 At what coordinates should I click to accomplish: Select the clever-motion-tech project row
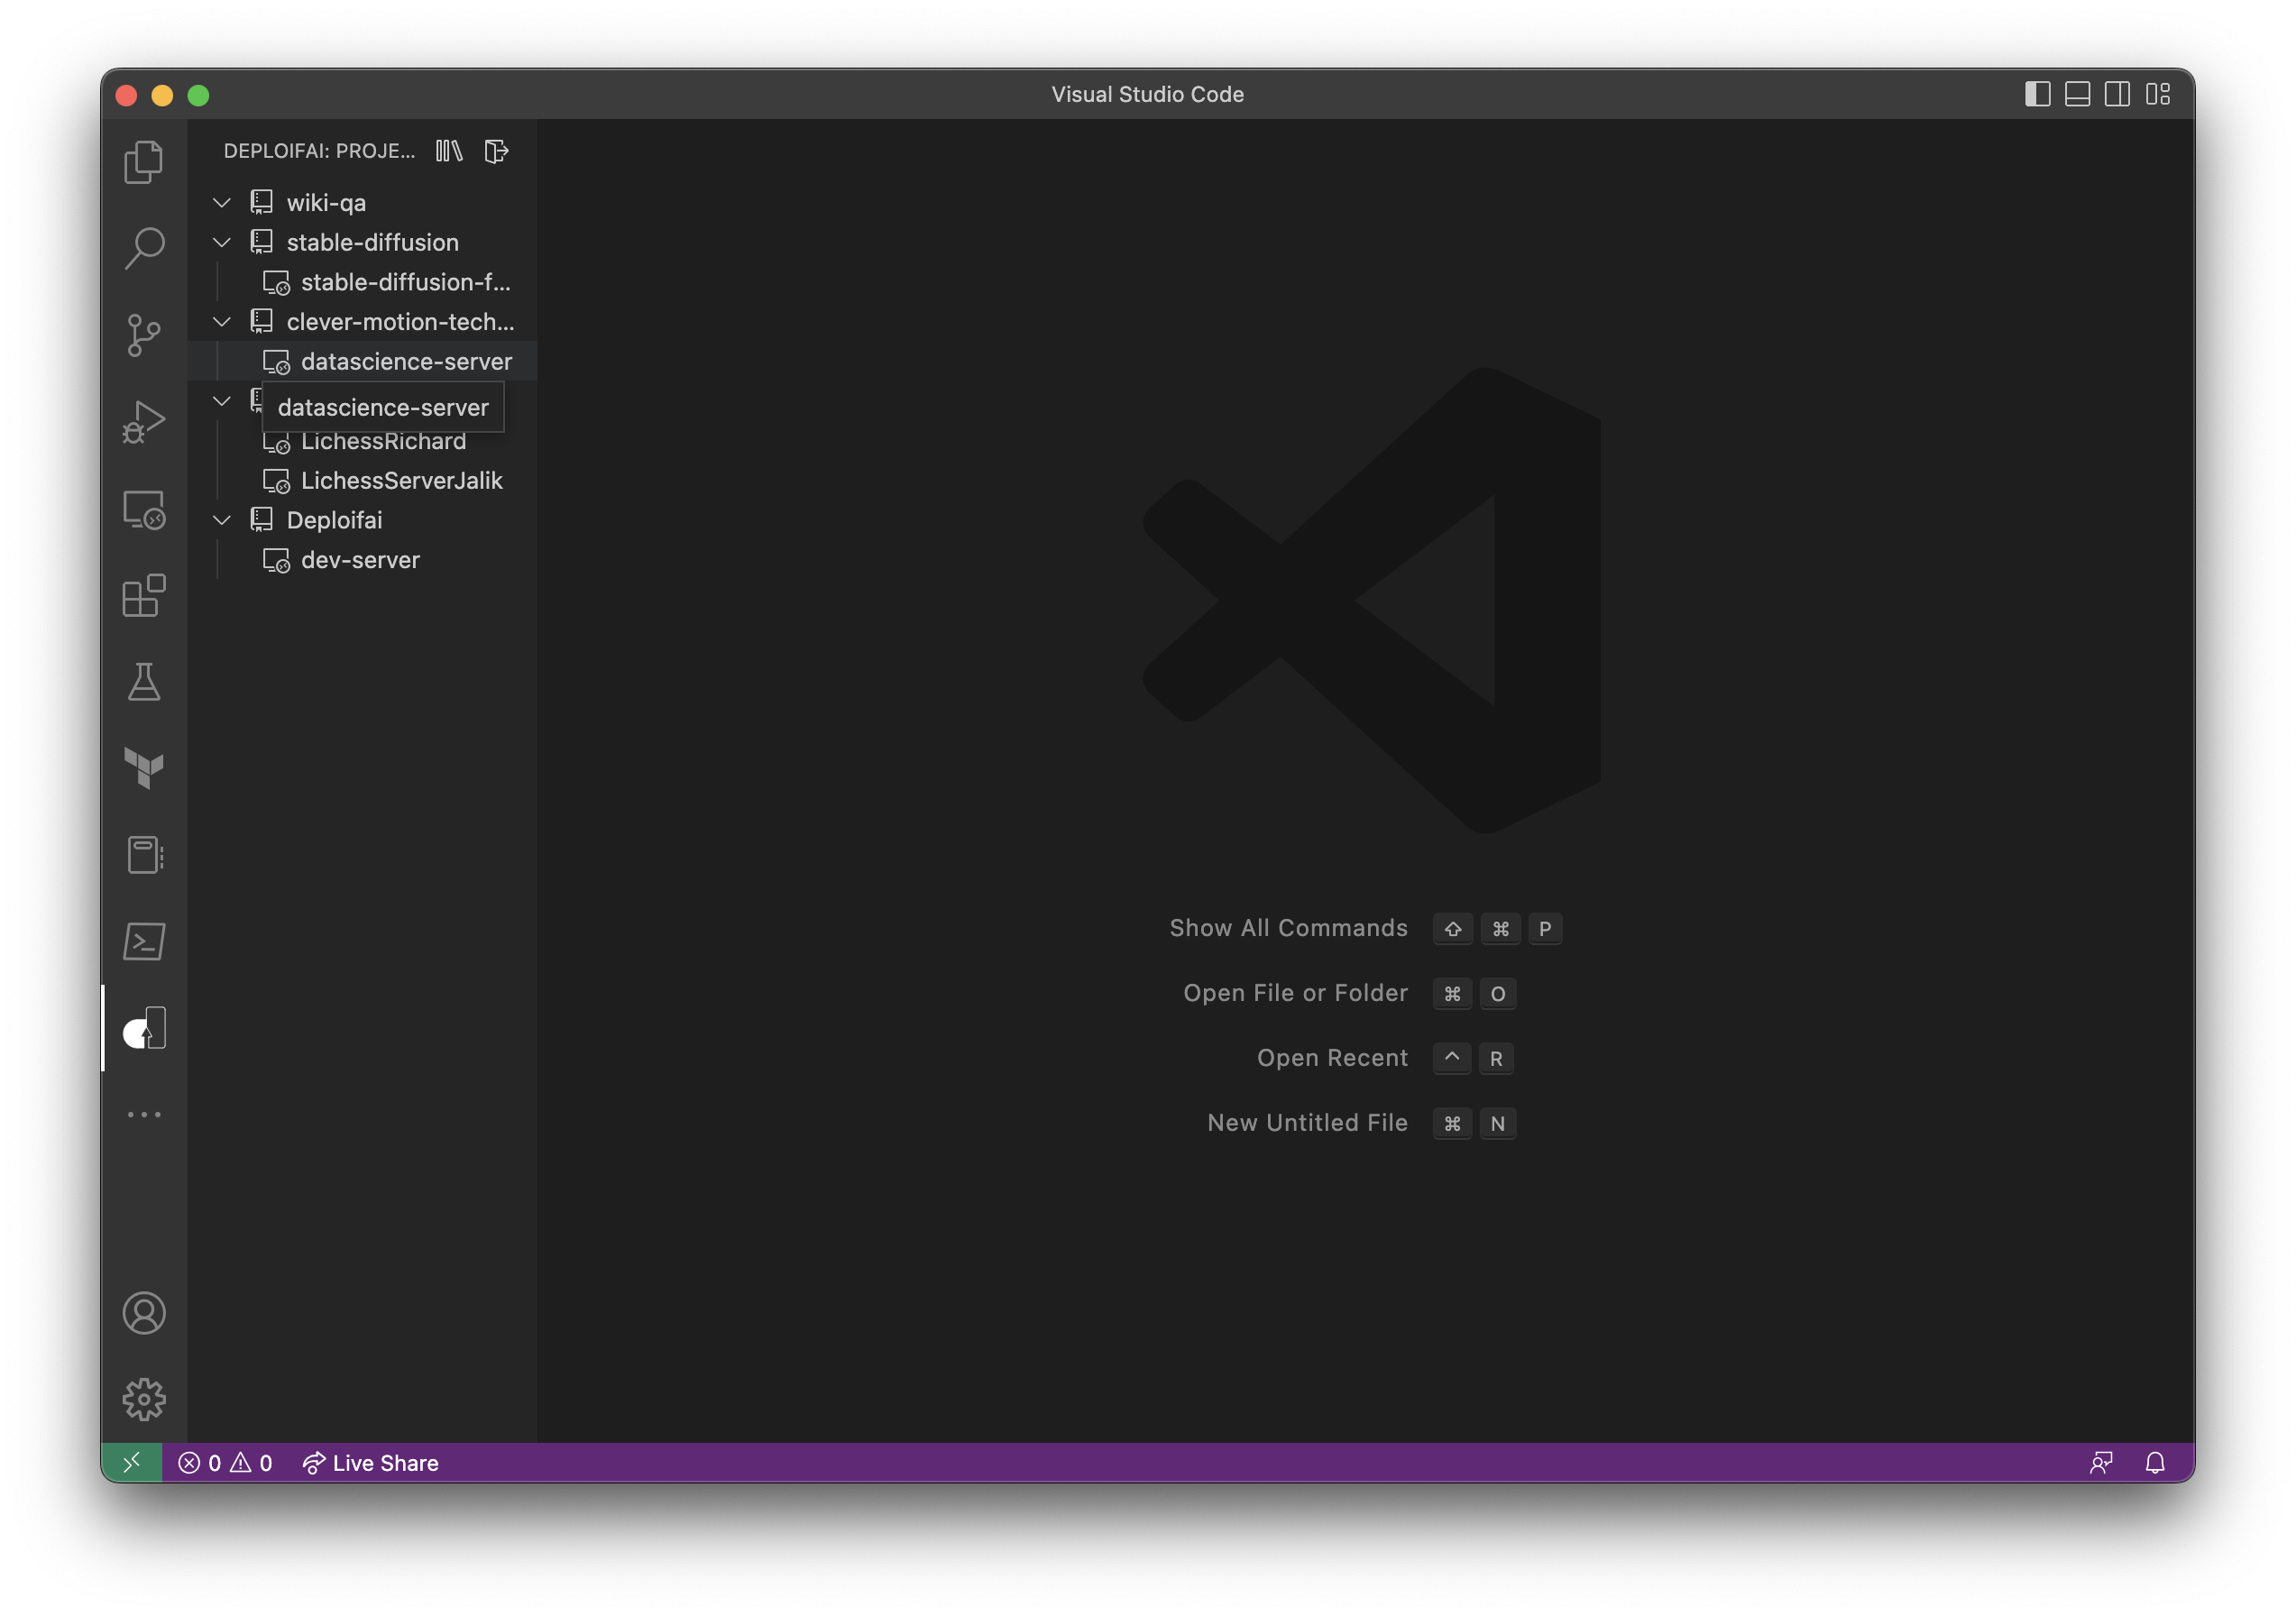(x=363, y=322)
